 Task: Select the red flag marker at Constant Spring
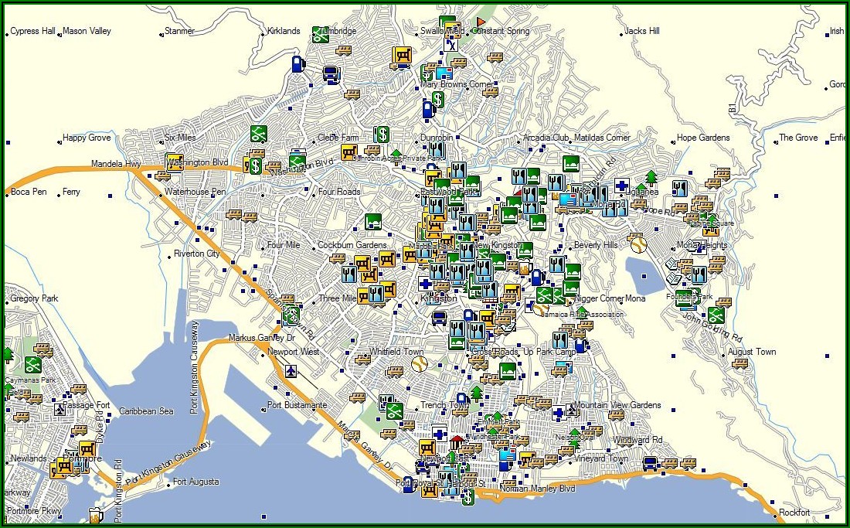[x=481, y=21]
